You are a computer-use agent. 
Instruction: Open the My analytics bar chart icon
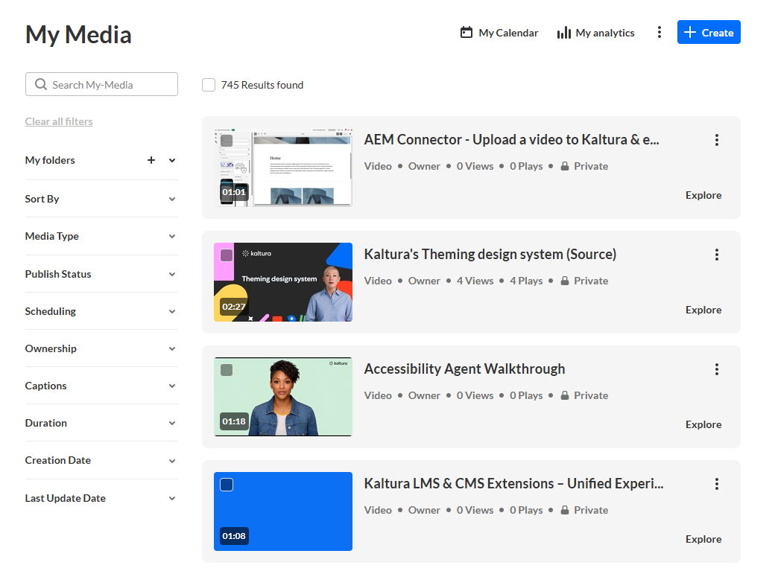pos(563,33)
